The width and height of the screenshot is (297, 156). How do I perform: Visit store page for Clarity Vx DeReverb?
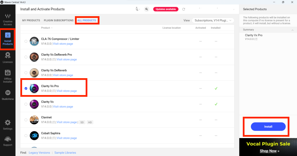click(63, 75)
